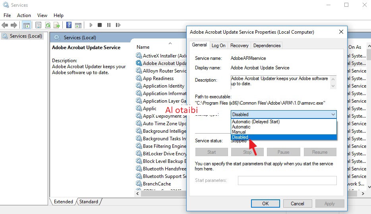Click the service list horizontal scroll-right arrow
Image resolution: width=371 pixels, height=214 pixels.
pyautogui.click(x=363, y=193)
